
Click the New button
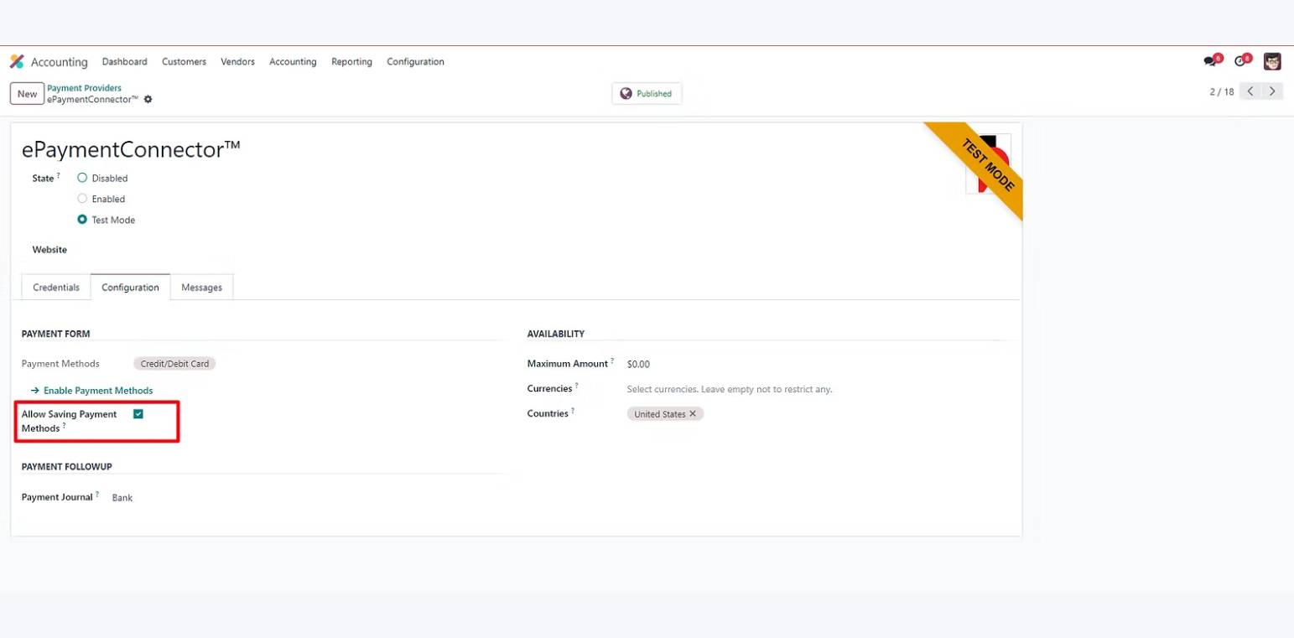coord(27,94)
